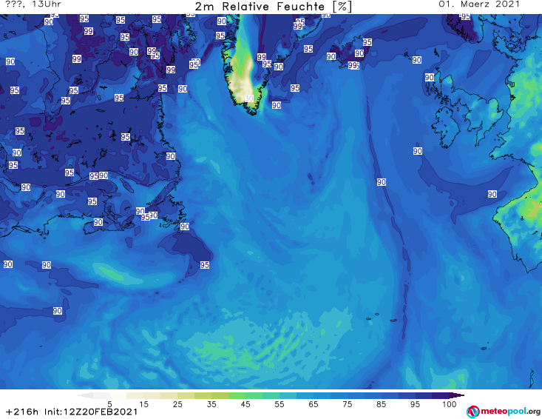Click the legend value "65"

coord(314,404)
